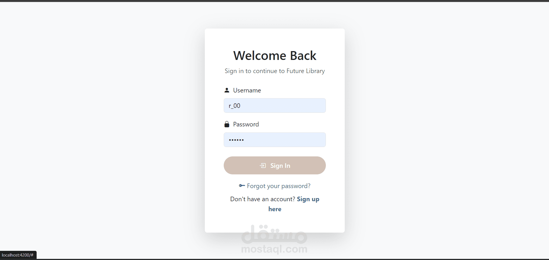Place cursor on the masked password dots
This screenshot has height=260, width=549.
236,140
